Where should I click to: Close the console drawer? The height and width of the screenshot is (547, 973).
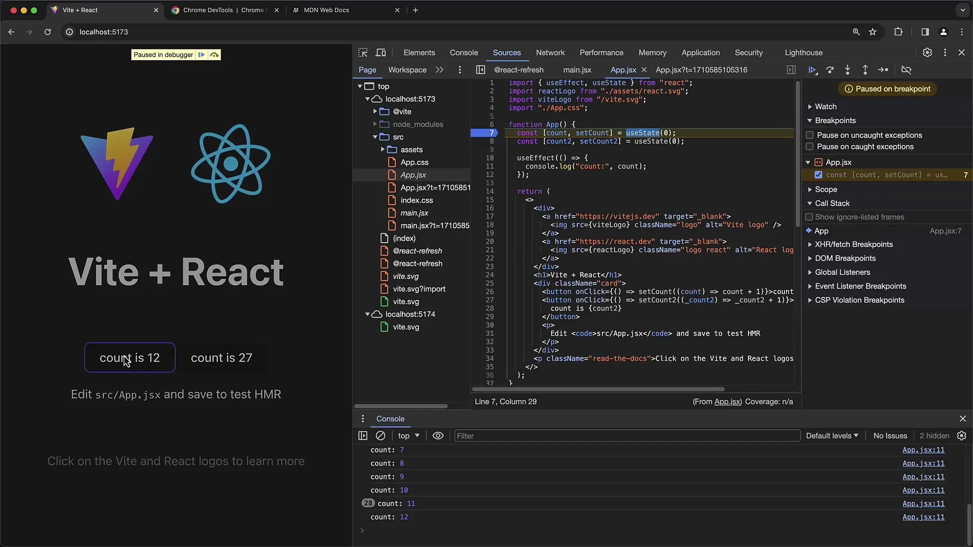(x=962, y=419)
